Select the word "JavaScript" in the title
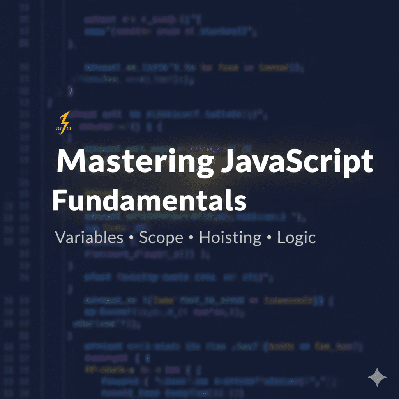The height and width of the screenshot is (399, 399). [296, 162]
